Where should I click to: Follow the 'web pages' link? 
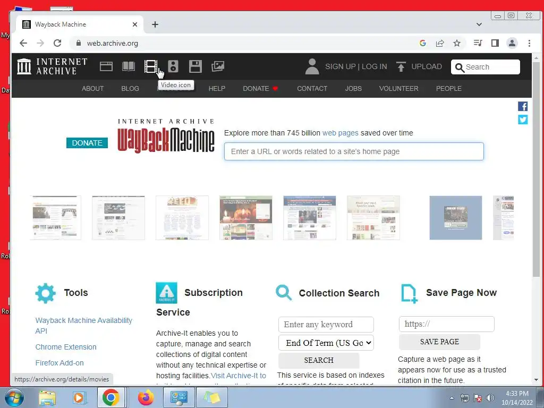[341, 133]
